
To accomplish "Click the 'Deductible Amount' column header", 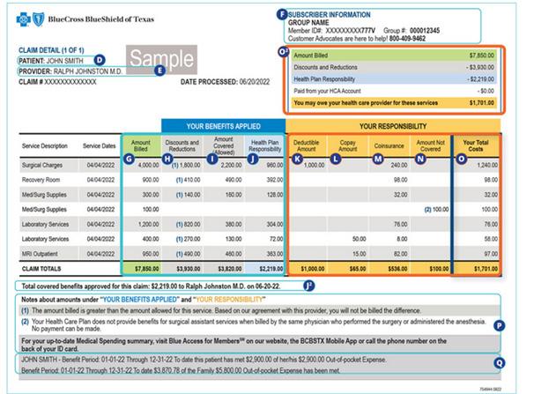I will pyautogui.click(x=306, y=145).
